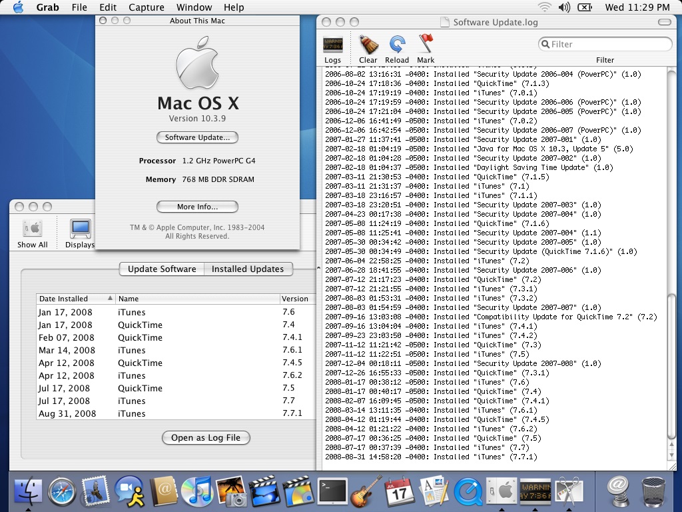
Task: Launch Safari from the Dock
Action: coord(62,491)
